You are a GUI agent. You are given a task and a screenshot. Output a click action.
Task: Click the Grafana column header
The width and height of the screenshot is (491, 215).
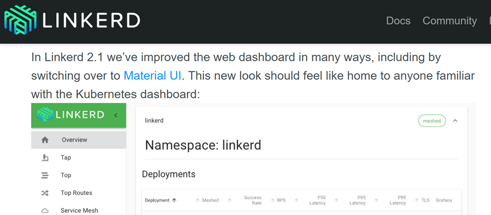(x=444, y=200)
